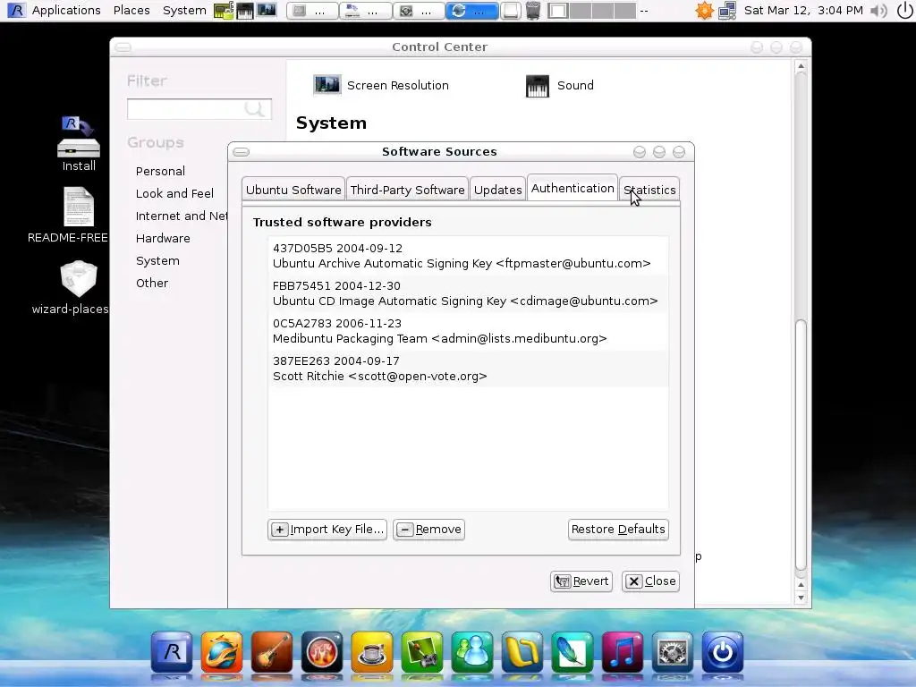Click the display launcher icon in top panel
Screen dimensions: 916x687
pos(267,11)
